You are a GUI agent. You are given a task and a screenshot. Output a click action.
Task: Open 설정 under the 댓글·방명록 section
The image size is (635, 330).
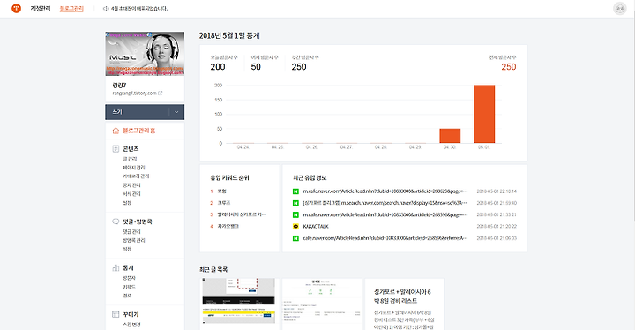[x=127, y=250]
